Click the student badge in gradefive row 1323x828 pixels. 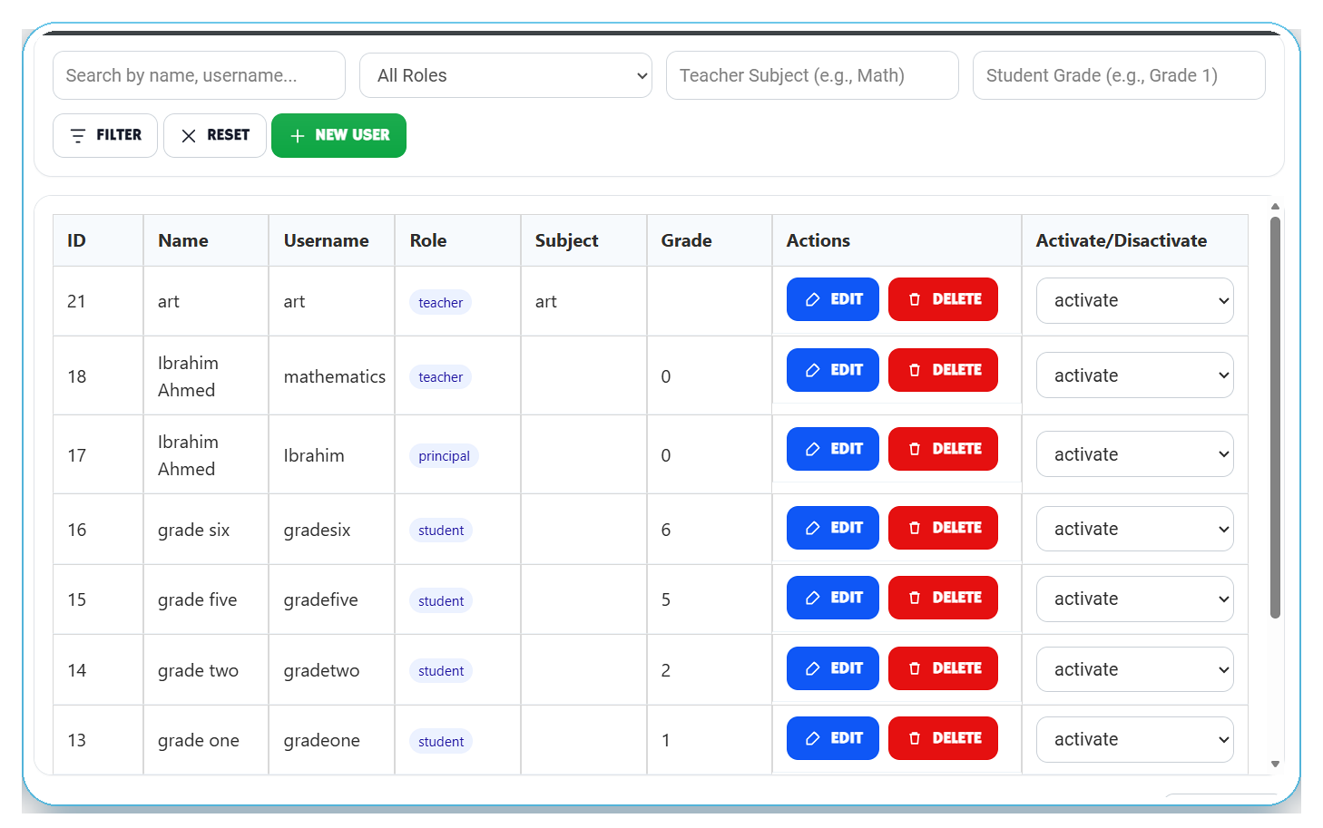click(441, 601)
